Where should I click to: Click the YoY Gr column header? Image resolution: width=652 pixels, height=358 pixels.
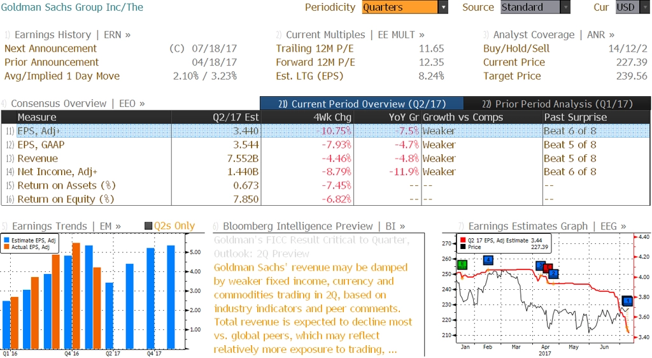[387, 117]
